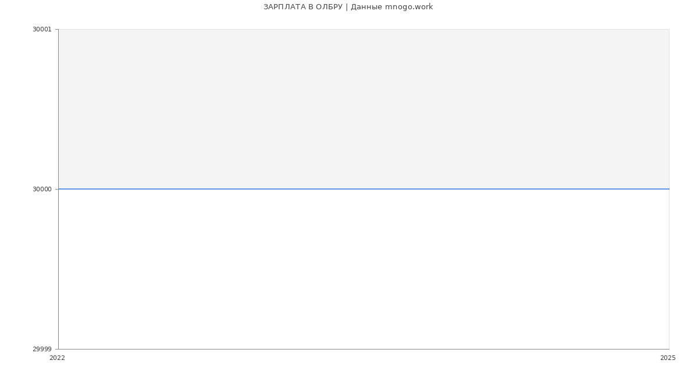This screenshot has height=378, width=698.
Task: Click the 2022 x-axis label
Action: click(57, 358)
